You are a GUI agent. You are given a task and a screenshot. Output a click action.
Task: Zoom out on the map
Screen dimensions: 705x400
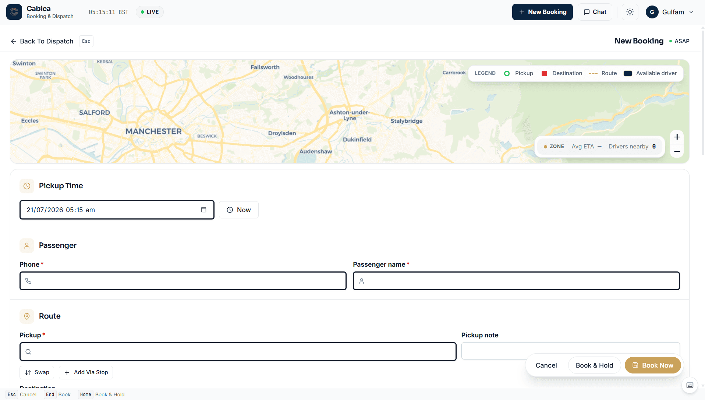(x=677, y=151)
